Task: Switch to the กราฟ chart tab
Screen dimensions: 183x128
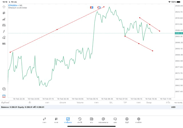Action: (56, 120)
